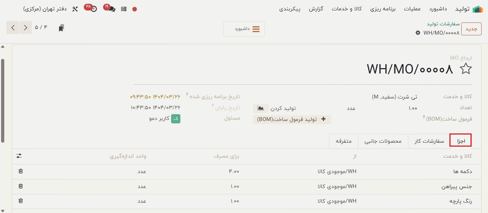This screenshot has height=213, width=488.
Task: Click the تولید کردن label
Action: coord(283,108)
